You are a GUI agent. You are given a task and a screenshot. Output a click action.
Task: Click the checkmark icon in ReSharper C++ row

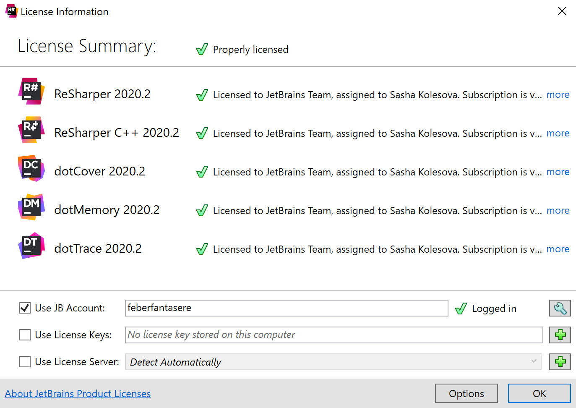(x=202, y=133)
